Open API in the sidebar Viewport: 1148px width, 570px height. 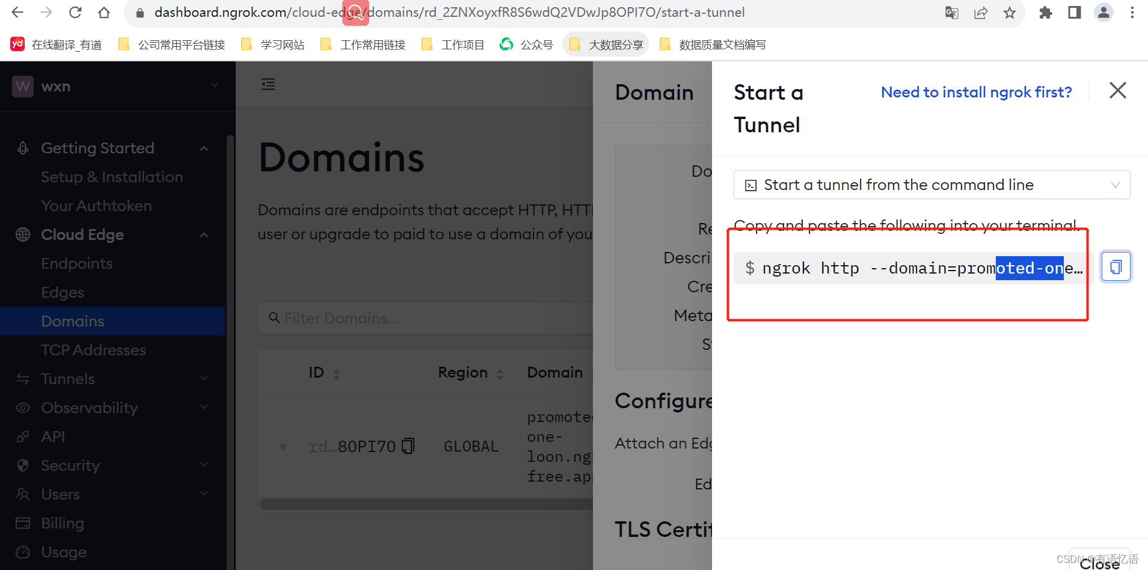(x=53, y=437)
